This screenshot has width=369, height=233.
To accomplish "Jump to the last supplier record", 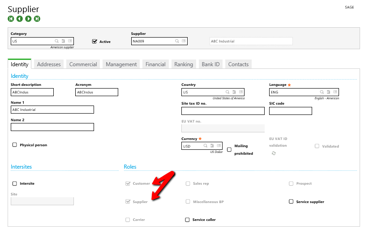I will pyautogui.click(x=37, y=19).
